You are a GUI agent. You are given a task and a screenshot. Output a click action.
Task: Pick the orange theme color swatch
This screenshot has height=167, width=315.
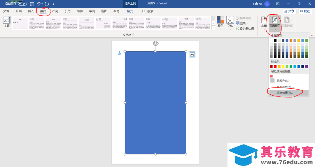(x=291, y=40)
